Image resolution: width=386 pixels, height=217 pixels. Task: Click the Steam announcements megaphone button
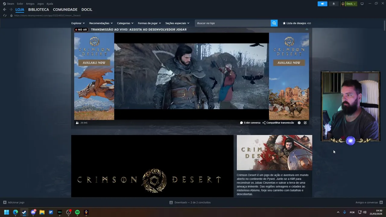point(322,4)
